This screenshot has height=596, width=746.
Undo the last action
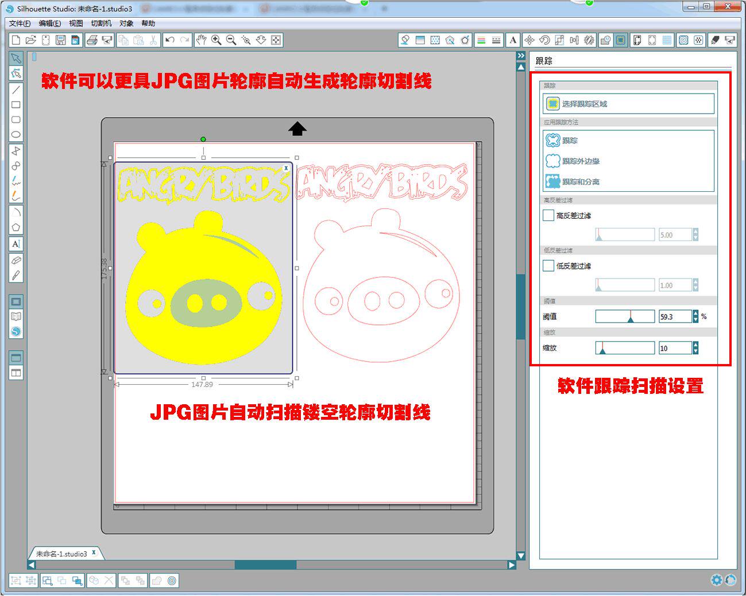pyautogui.click(x=169, y=40)
